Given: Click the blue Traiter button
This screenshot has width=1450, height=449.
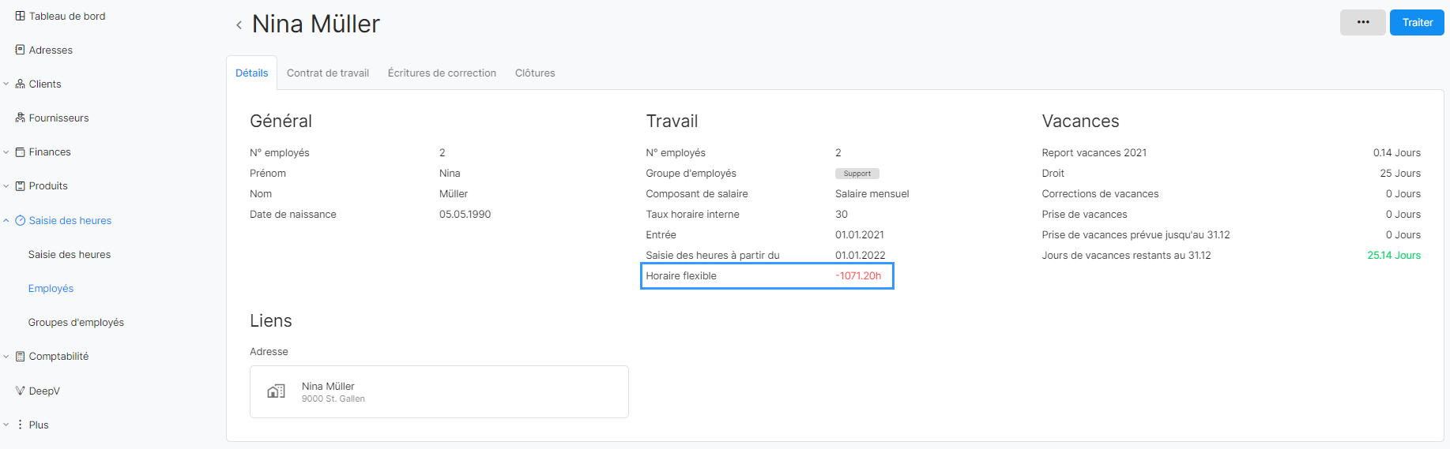Looking at the screenshot, I should tap(1417, 22).
